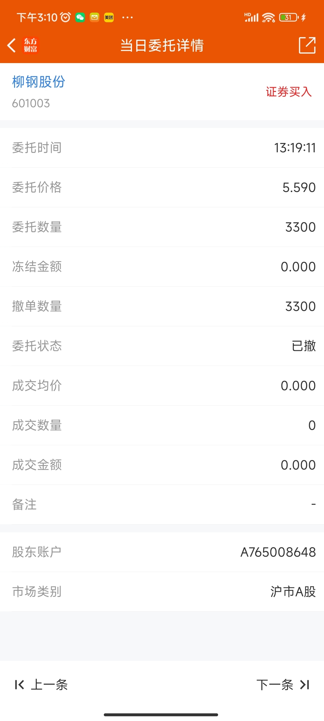The width and height of the screenshot is (324, 721).
Task: Tap the 美团 notification icon
Action: pos(109,17)
